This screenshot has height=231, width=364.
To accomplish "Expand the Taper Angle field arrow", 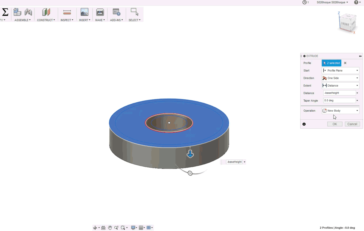I will tap(357, 101).
